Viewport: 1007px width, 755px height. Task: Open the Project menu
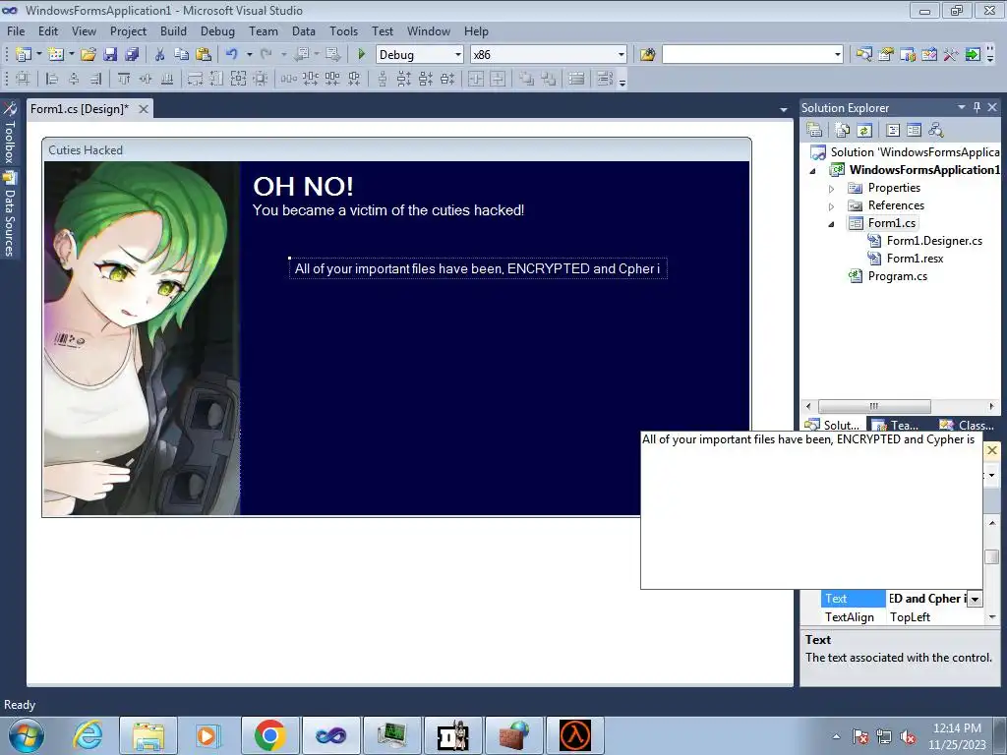click(128, 30)
